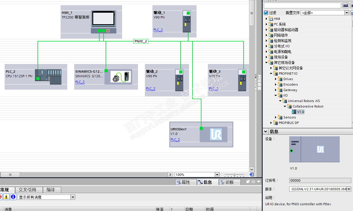Image resolution: width=353 pixels, height=211 pixels.
Task: Click the HMI folder icon in catalog
Action: tap(271, 19)
